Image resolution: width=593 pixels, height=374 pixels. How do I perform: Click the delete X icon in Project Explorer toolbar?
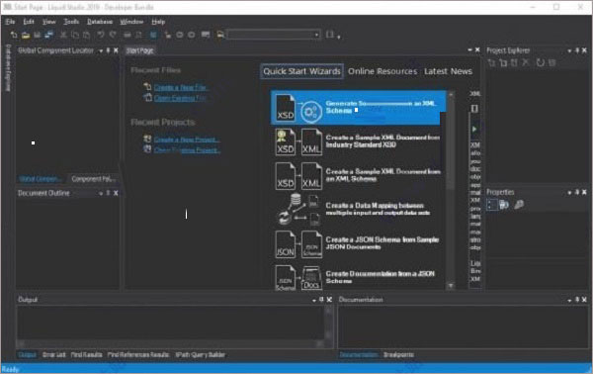coord(526,62)
